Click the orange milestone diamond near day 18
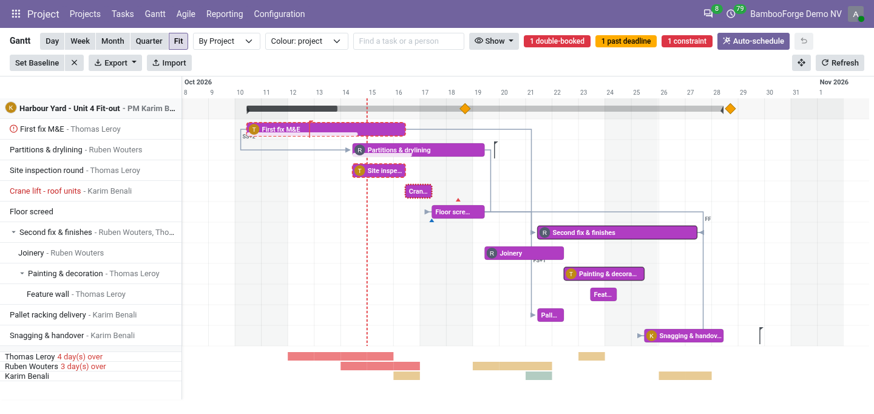Screen dimensions: 874x414 click(x=465, y=109)
